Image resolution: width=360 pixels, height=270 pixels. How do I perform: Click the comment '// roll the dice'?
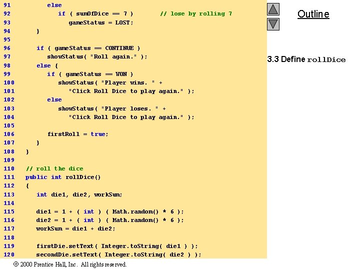click(x=54, y=168)
